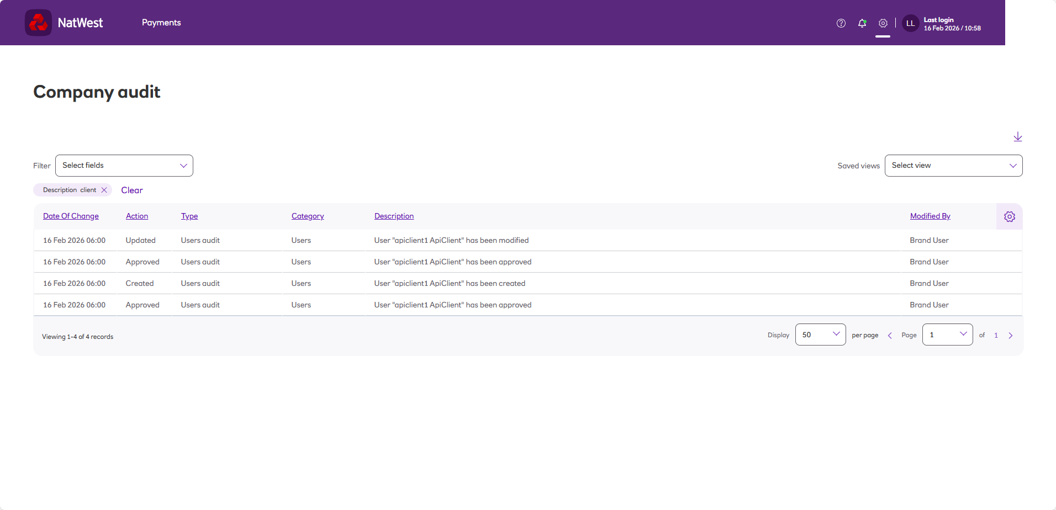This screenshot has width=1056, height=510.
Task: Open table column settings gear
Action: click(x=1010, y=216)
